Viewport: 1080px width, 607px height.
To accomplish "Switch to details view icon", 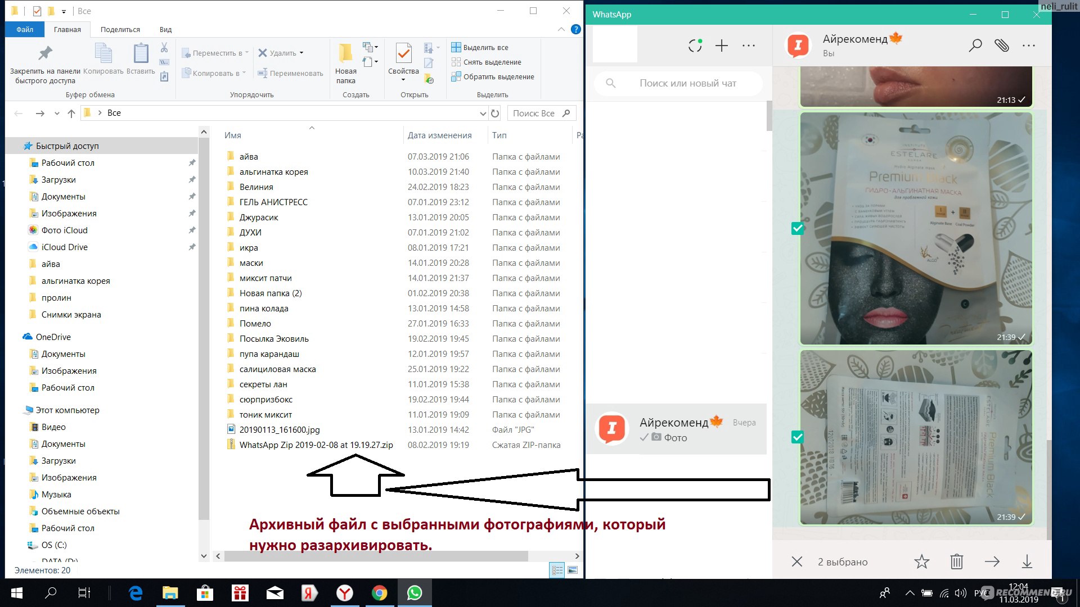I will click(557, 570).
